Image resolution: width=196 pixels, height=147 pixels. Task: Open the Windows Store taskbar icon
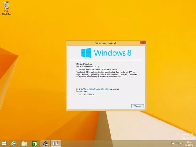coord(35,144)
